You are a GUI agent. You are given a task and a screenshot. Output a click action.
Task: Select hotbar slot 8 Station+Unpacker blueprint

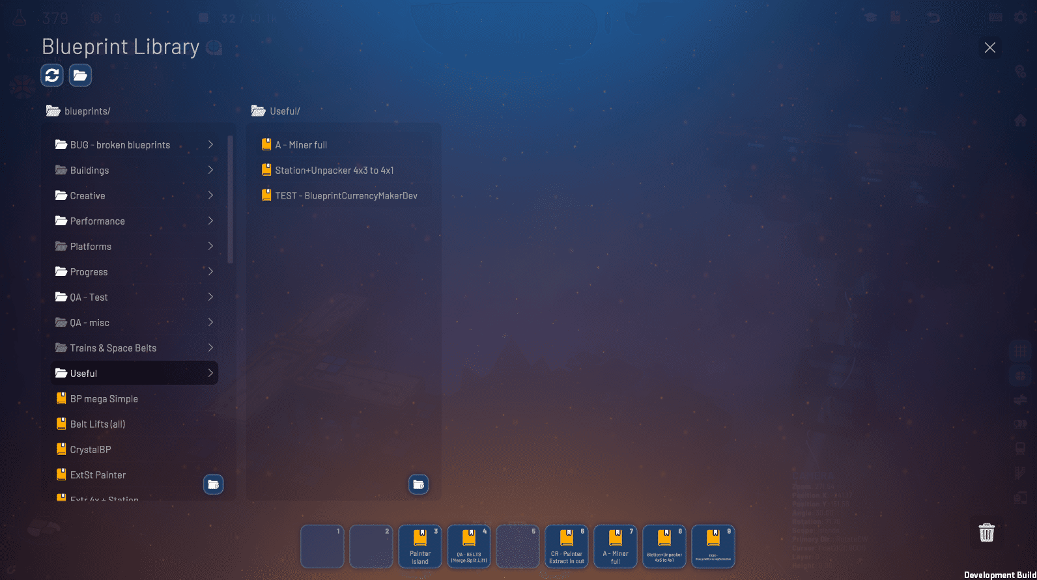664,546
